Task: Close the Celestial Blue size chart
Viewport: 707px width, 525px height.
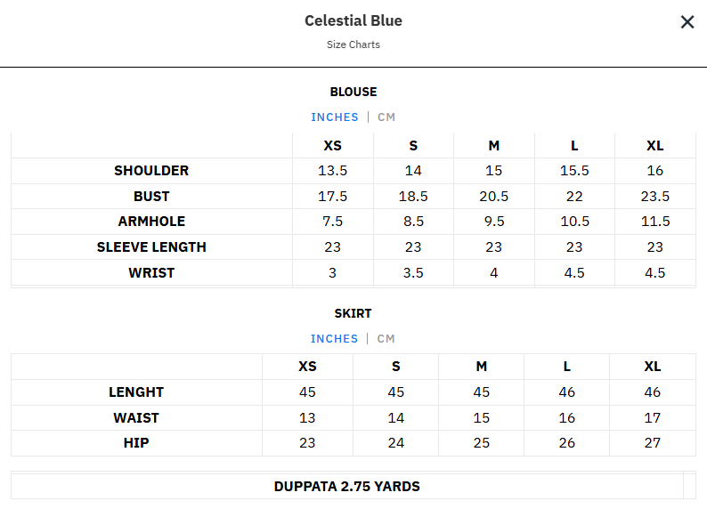Action: tap(687, 22)
